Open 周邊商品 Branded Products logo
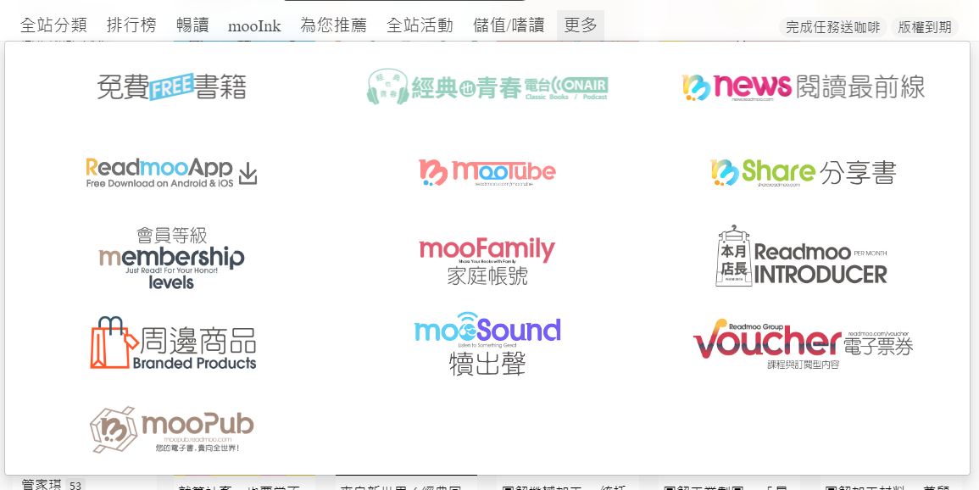 173,342
